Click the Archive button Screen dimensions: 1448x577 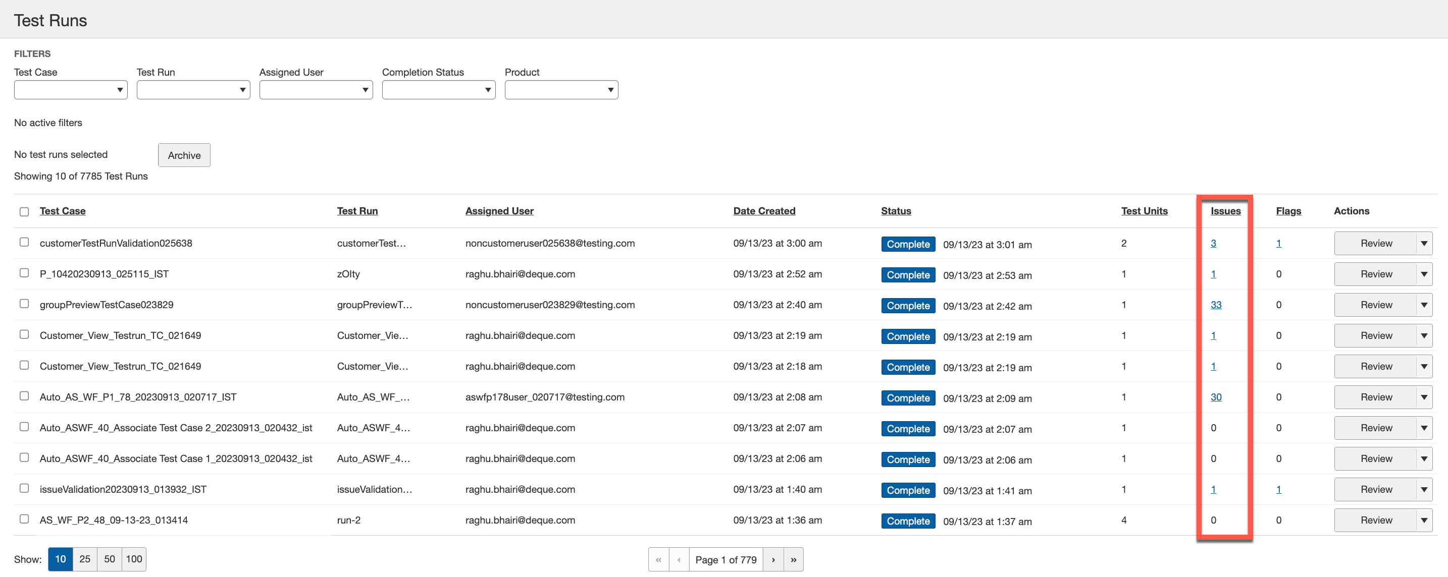coord(184,155)
